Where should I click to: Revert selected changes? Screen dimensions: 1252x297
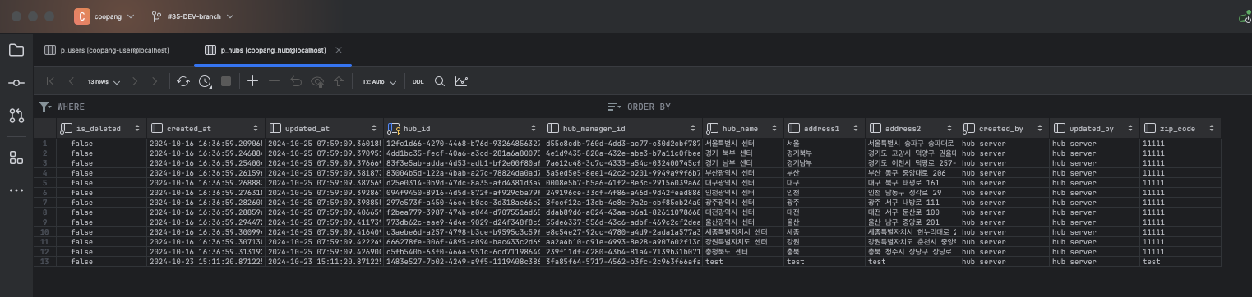tap(296, 81)
